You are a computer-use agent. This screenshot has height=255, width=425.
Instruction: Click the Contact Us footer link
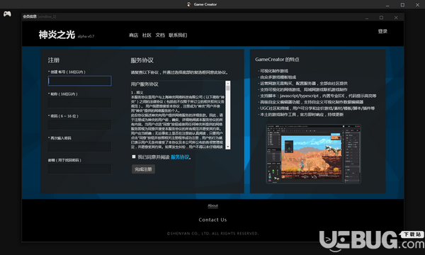(212, 220)
